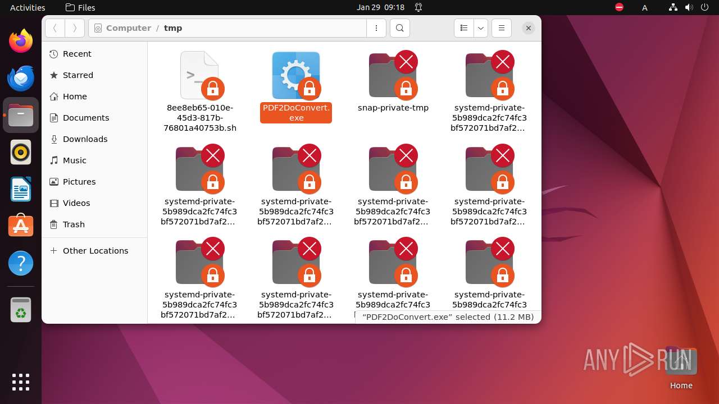
Task: Click the network status icon
Action: tap(673, 7)
